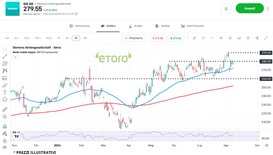Click the Media mobile doppia indicator label
Screen dimensions: 273x155
point(24,52)
